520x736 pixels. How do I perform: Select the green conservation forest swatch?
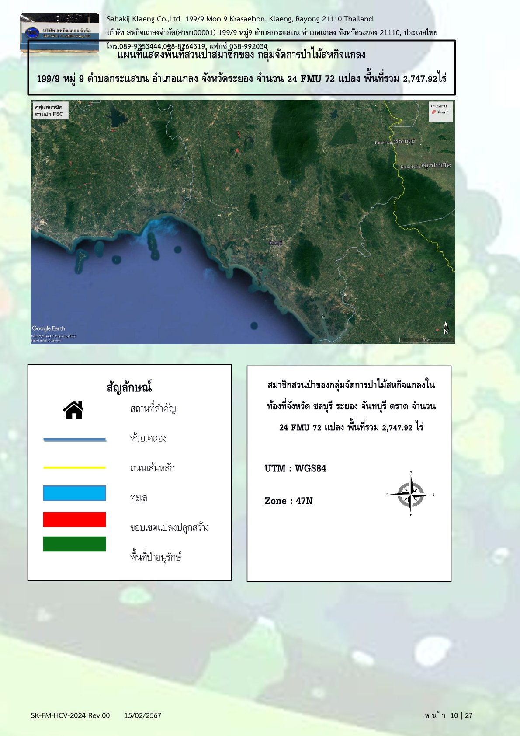(x=75, y=544)
